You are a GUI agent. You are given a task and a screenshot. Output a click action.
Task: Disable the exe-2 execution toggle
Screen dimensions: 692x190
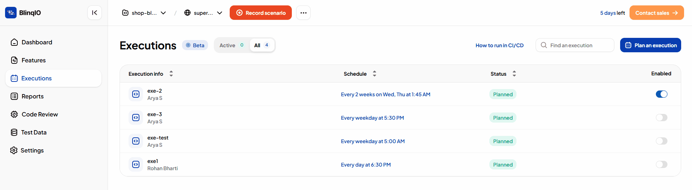click(x=662, y=94)
